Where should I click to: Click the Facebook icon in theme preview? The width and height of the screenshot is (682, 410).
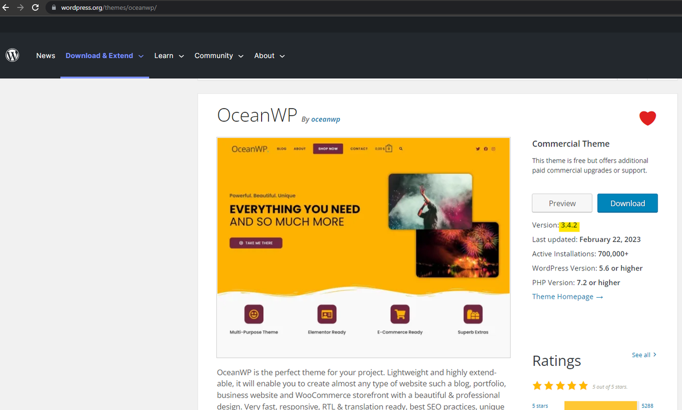point(485,149)
